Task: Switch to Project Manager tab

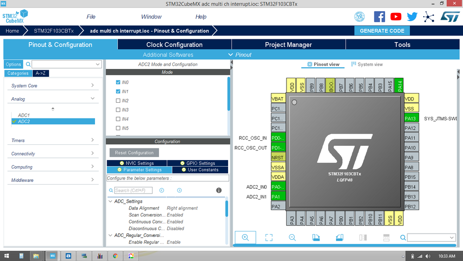Action: pos(288,44)
